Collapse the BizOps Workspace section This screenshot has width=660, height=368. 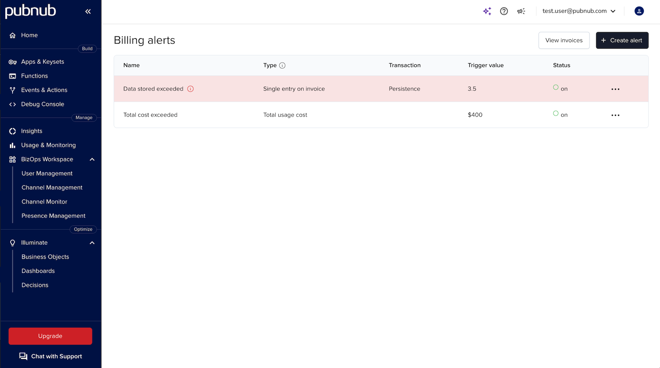pos(92,159)
